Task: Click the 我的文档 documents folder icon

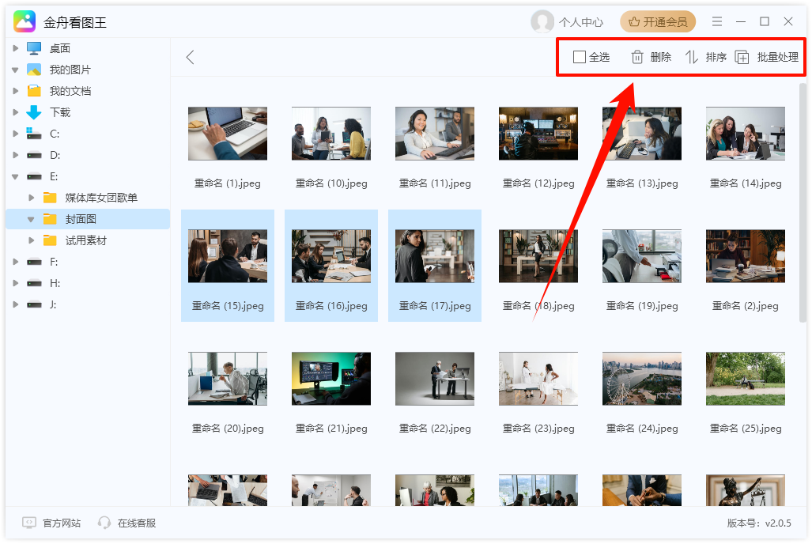Action: click(34, 91)
